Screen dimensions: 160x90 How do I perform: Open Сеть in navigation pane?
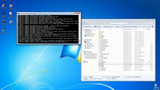(86, 62)
